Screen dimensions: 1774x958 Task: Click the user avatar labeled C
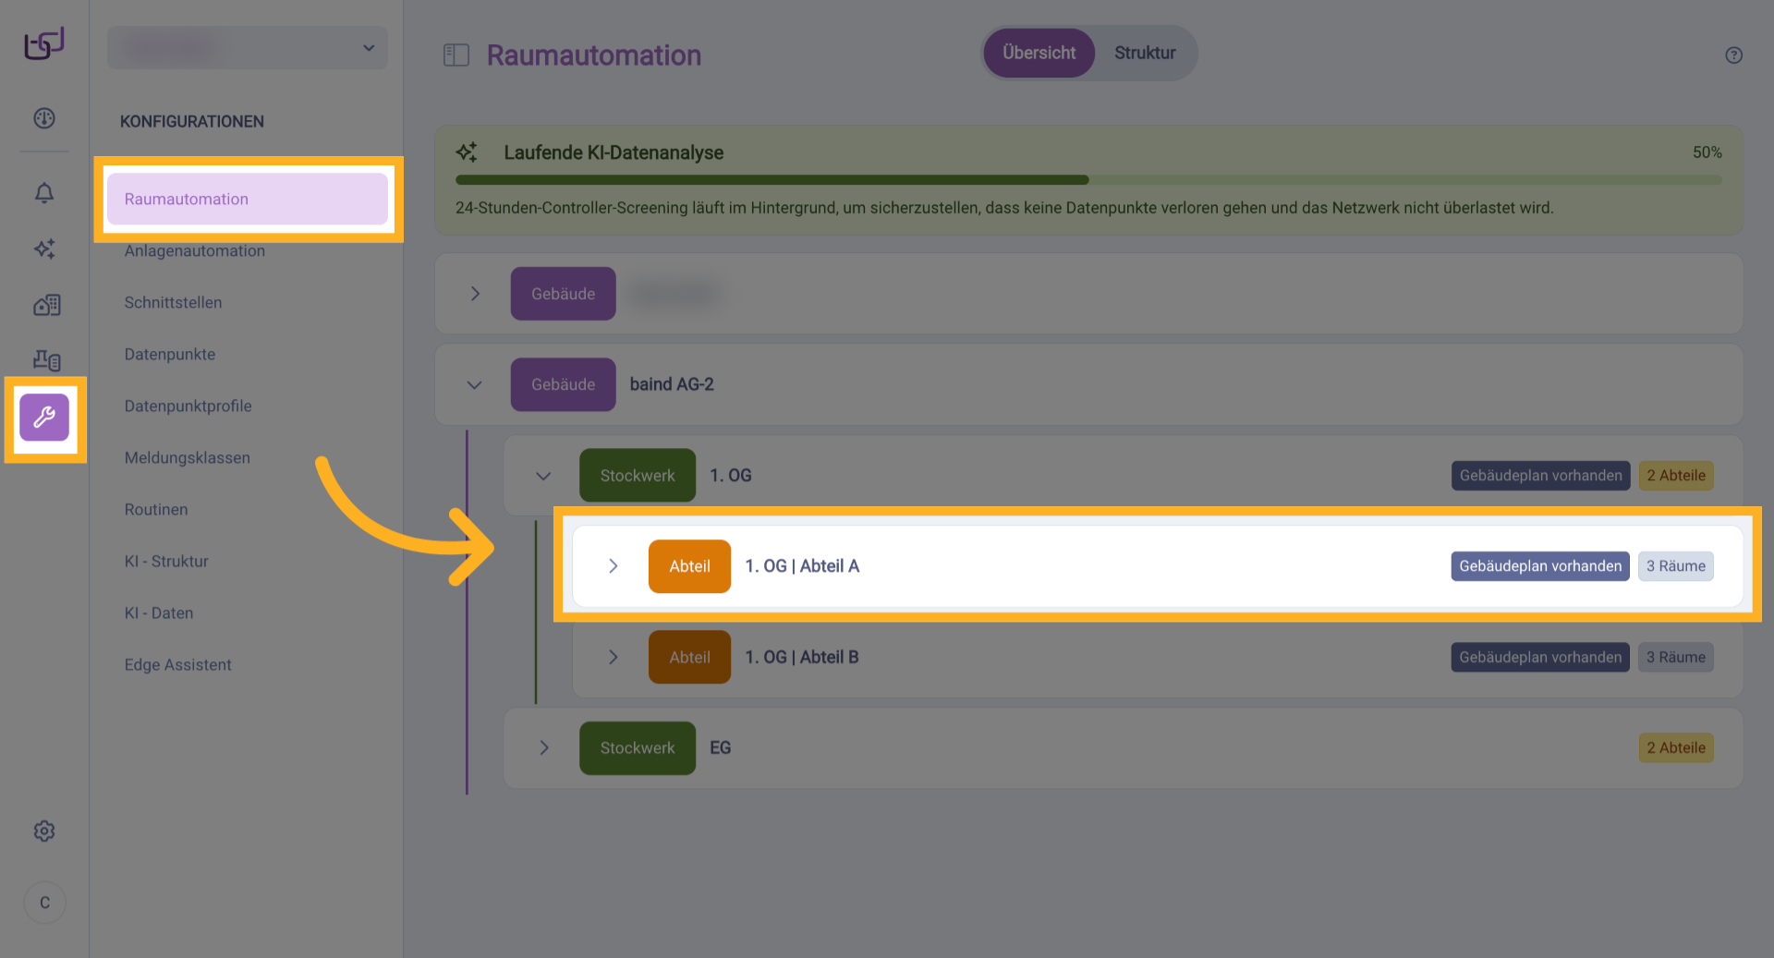[x=44, y=903]
